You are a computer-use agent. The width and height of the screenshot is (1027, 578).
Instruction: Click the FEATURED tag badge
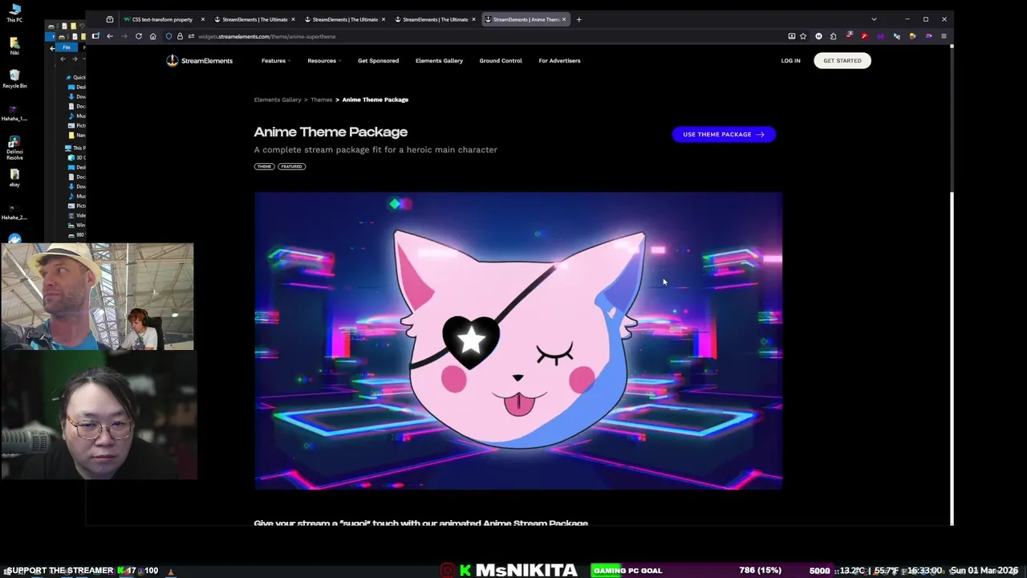291,166
